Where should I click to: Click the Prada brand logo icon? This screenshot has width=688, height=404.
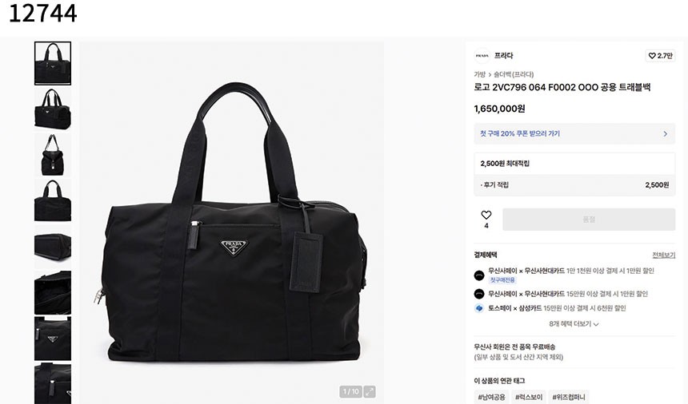pyautogui.click(x=482, y=56)
